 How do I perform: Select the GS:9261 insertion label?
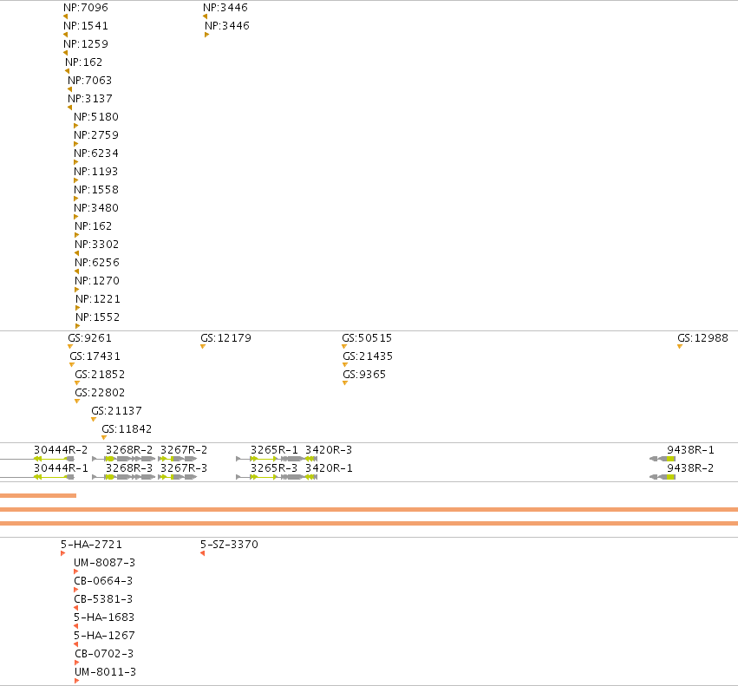pos(89,338)
